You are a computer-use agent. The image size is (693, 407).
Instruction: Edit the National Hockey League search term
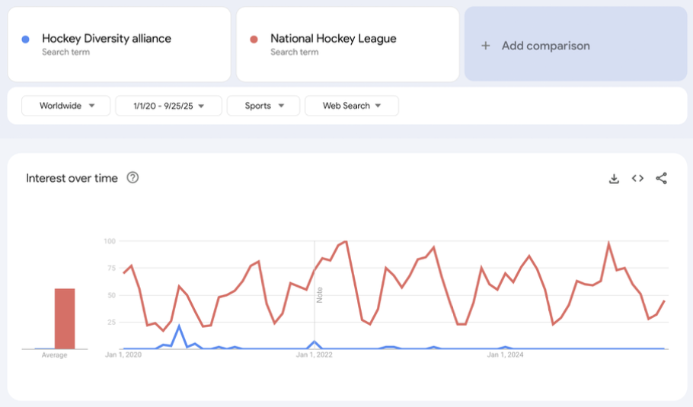click(334, 38)
